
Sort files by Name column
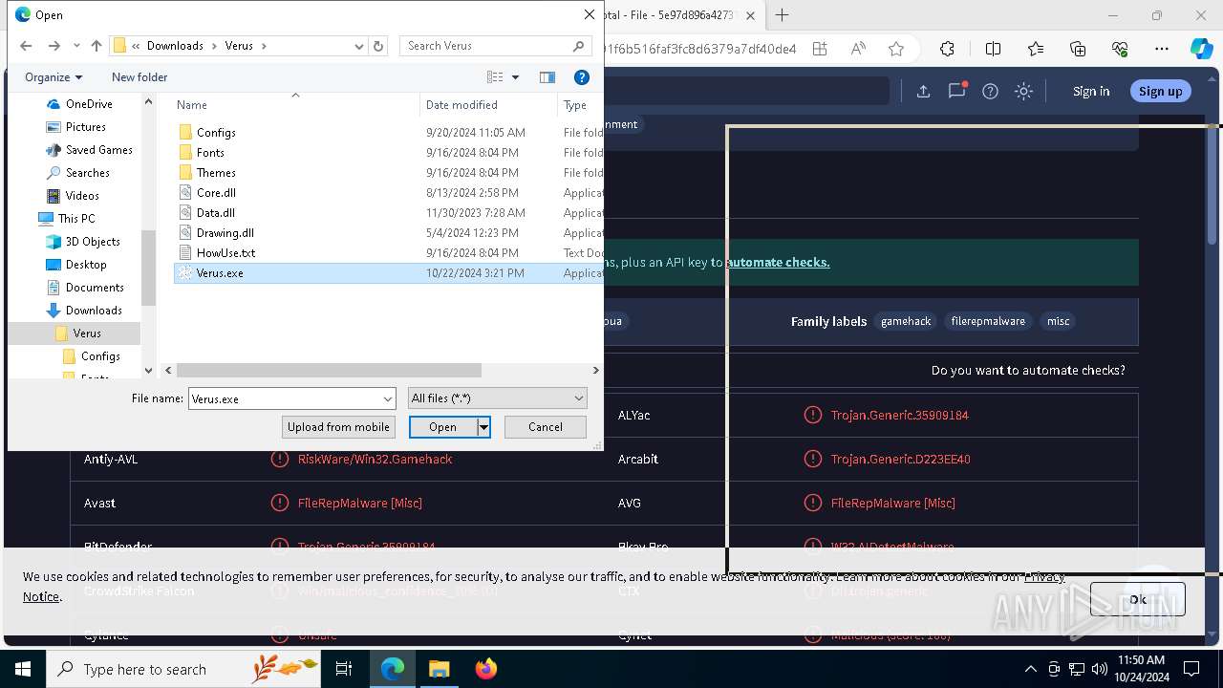click(x=296, y=105)
